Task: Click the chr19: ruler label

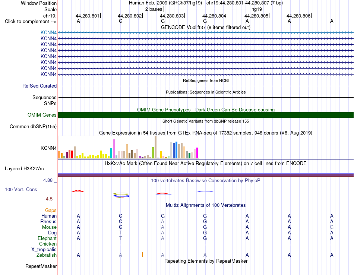Action: coord(50,16)
